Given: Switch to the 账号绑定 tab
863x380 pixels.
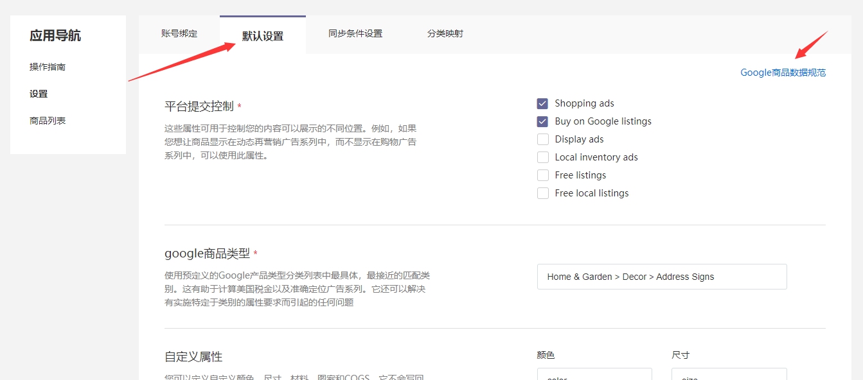Looking at the screenshot, I should pyautogui.click(x=179, y=33).
